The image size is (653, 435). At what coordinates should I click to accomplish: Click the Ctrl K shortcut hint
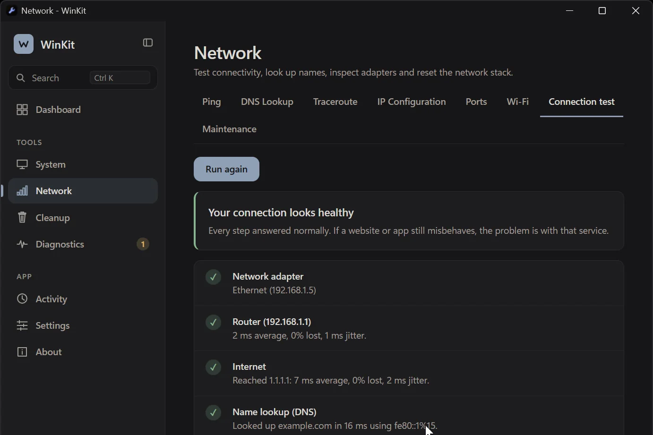(120, 78)
